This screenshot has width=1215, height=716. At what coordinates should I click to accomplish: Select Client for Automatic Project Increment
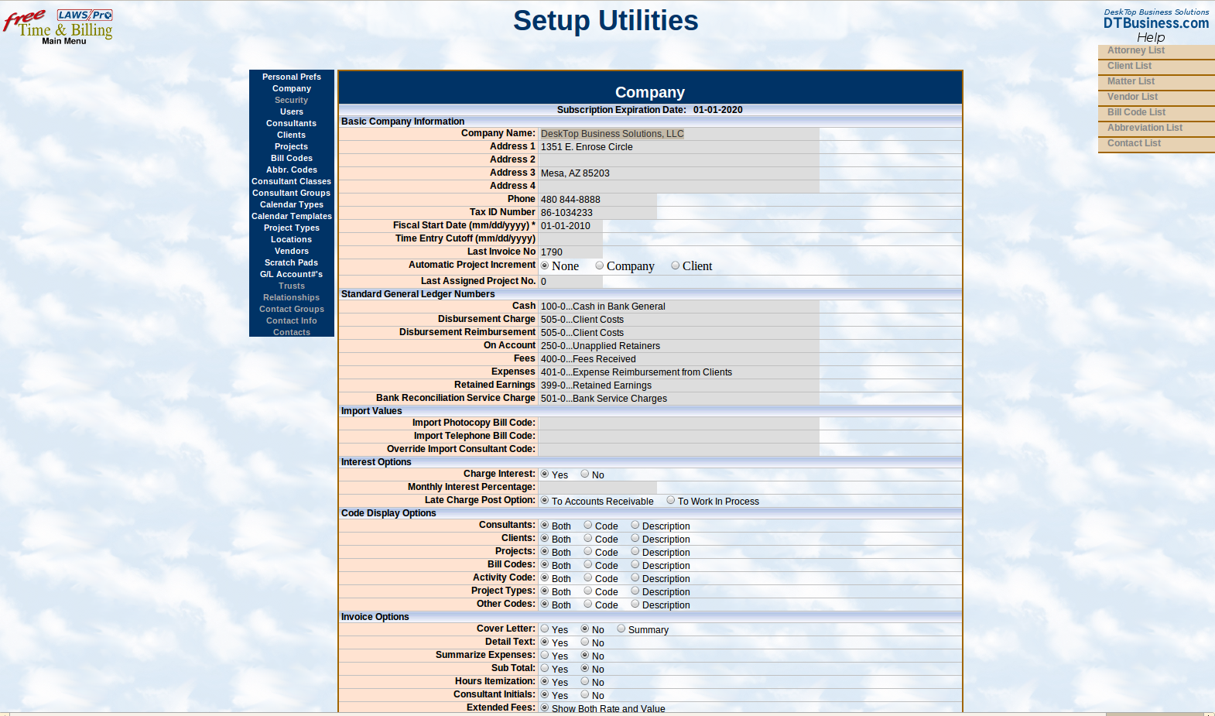676,266
